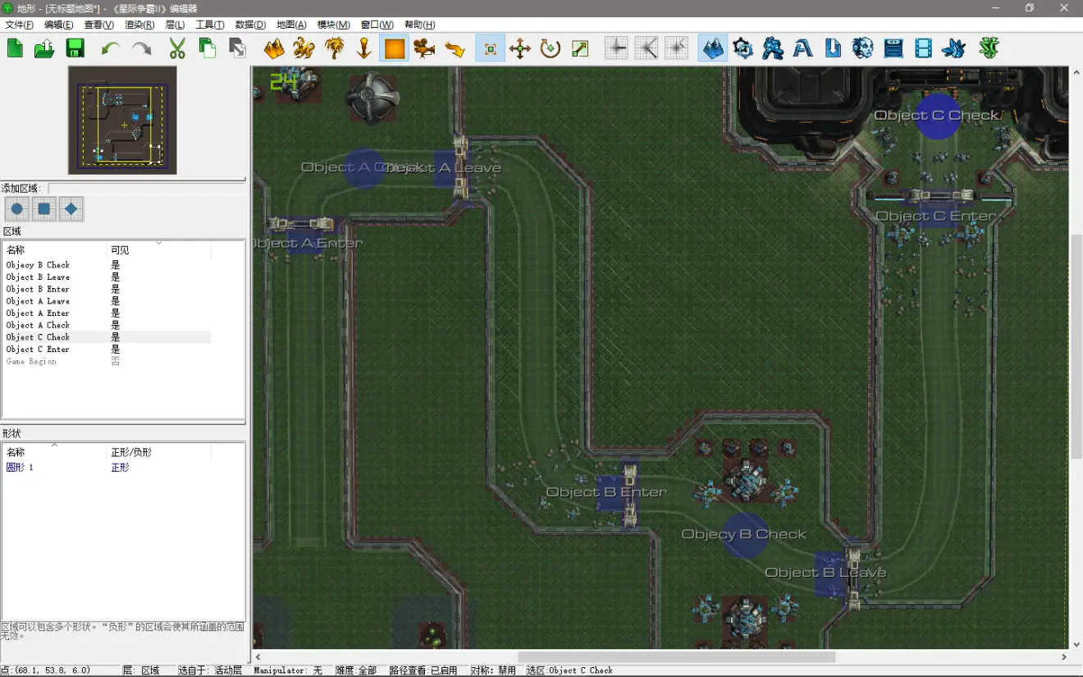Open the AI module head icon
1083x677 pixels.
[863, 48]
